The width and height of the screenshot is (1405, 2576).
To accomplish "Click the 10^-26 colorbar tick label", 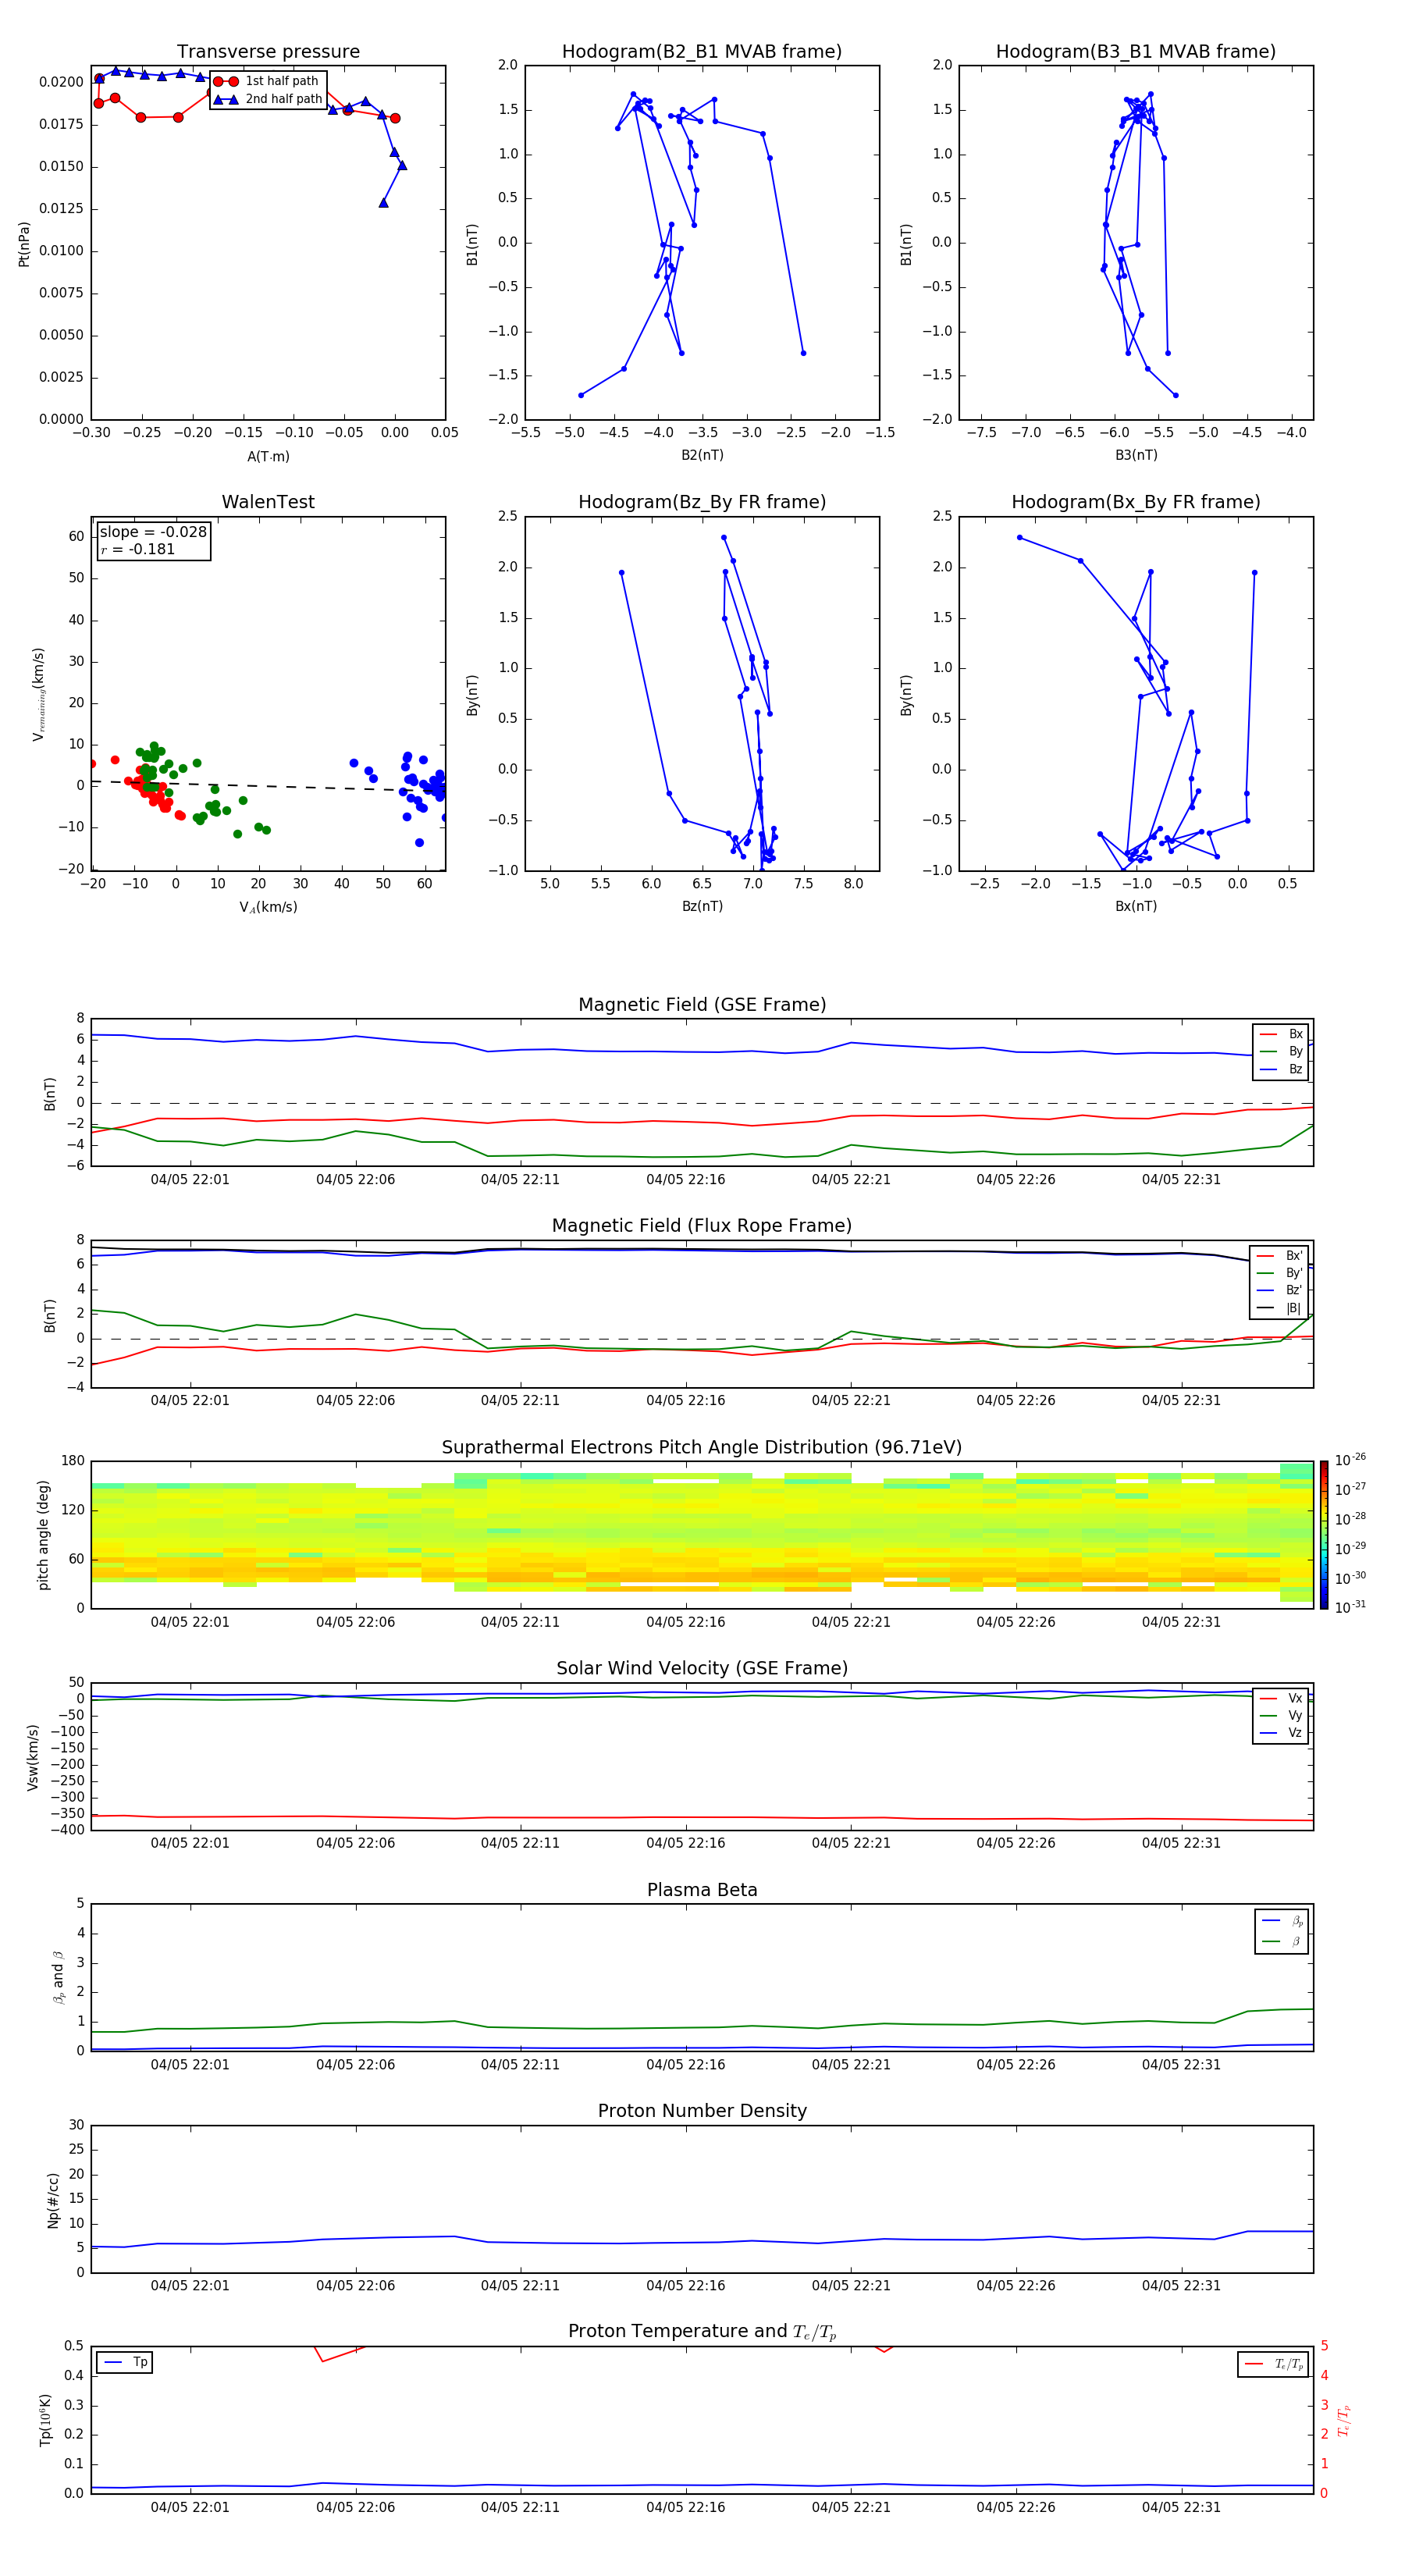I will (x=1350, y=1461).
